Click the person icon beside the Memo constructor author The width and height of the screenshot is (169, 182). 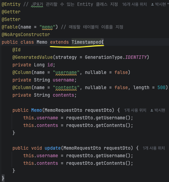click(152, 110)
